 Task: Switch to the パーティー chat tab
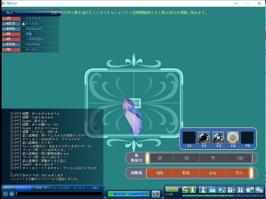pos(52,188)
